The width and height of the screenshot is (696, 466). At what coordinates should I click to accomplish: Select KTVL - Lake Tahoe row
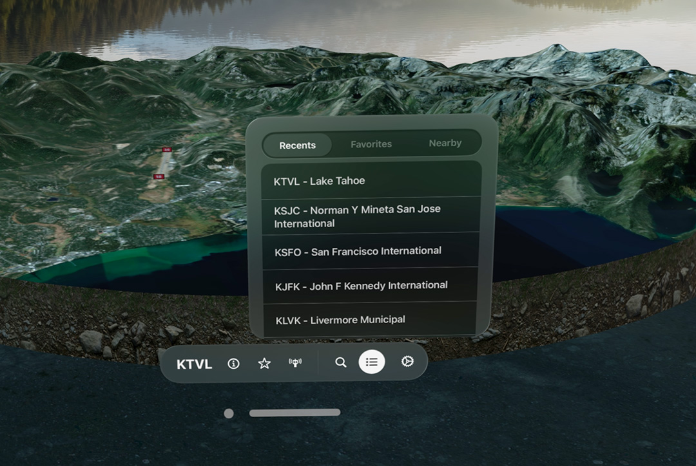tap(372, 180)
